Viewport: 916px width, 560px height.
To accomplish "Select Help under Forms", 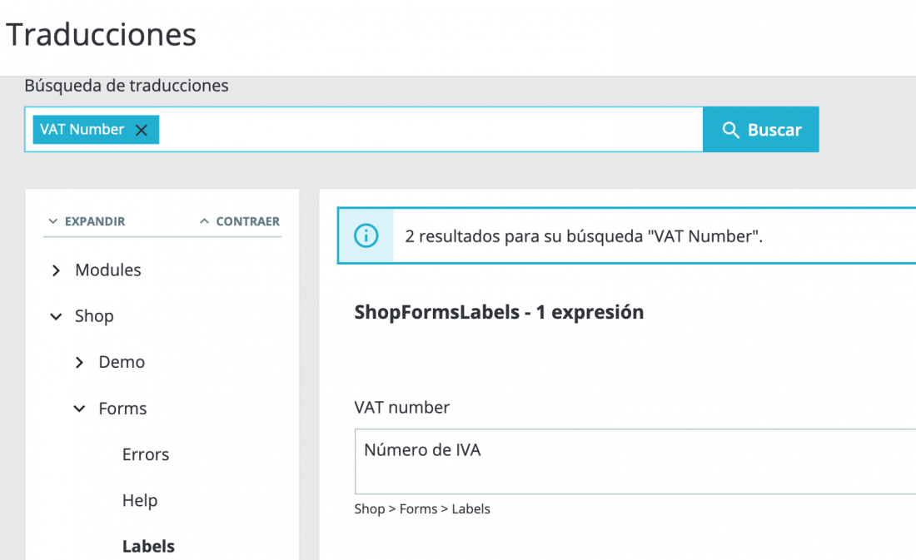I will [x=140, y=500].
